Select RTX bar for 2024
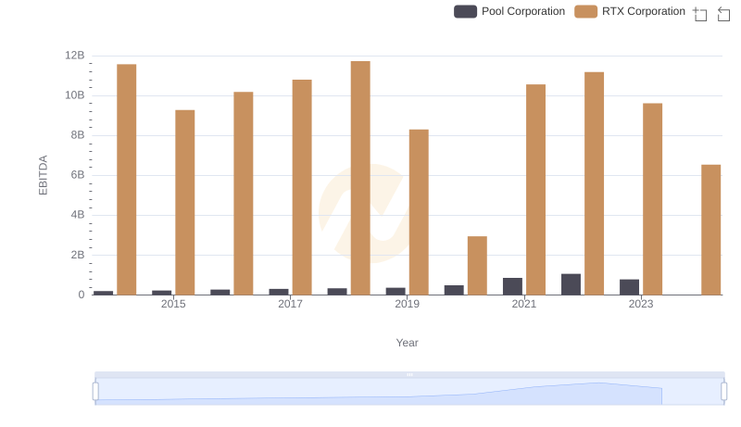The height and width of the screenshot is (427, 741). coord(711,230)
